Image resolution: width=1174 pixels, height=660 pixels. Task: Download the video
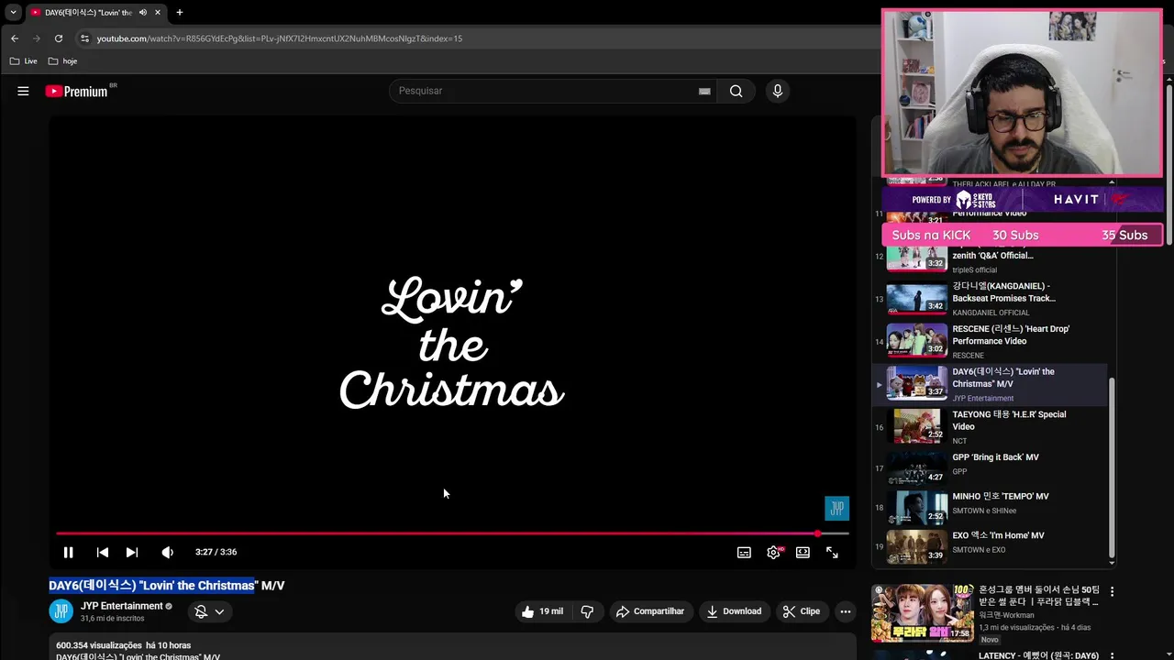(x=734, y=611)
